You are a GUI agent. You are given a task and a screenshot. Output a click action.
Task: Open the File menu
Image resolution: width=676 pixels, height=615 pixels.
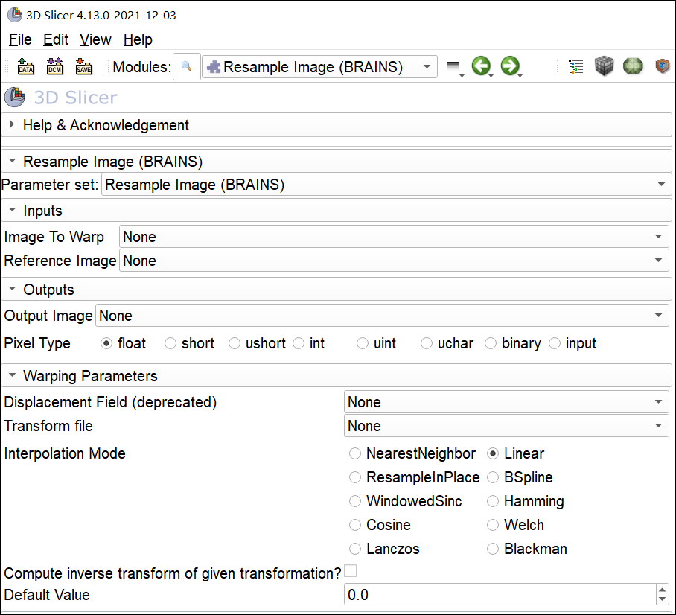(20, 39)
